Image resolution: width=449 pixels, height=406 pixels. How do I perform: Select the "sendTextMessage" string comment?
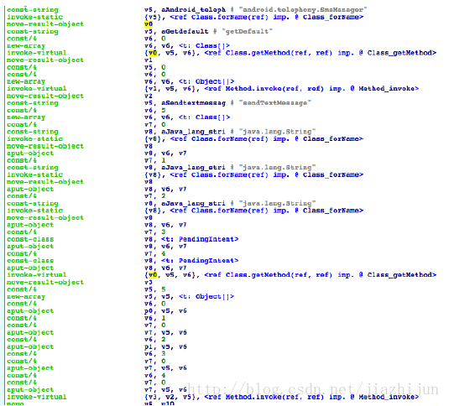(x=275, y=103)
